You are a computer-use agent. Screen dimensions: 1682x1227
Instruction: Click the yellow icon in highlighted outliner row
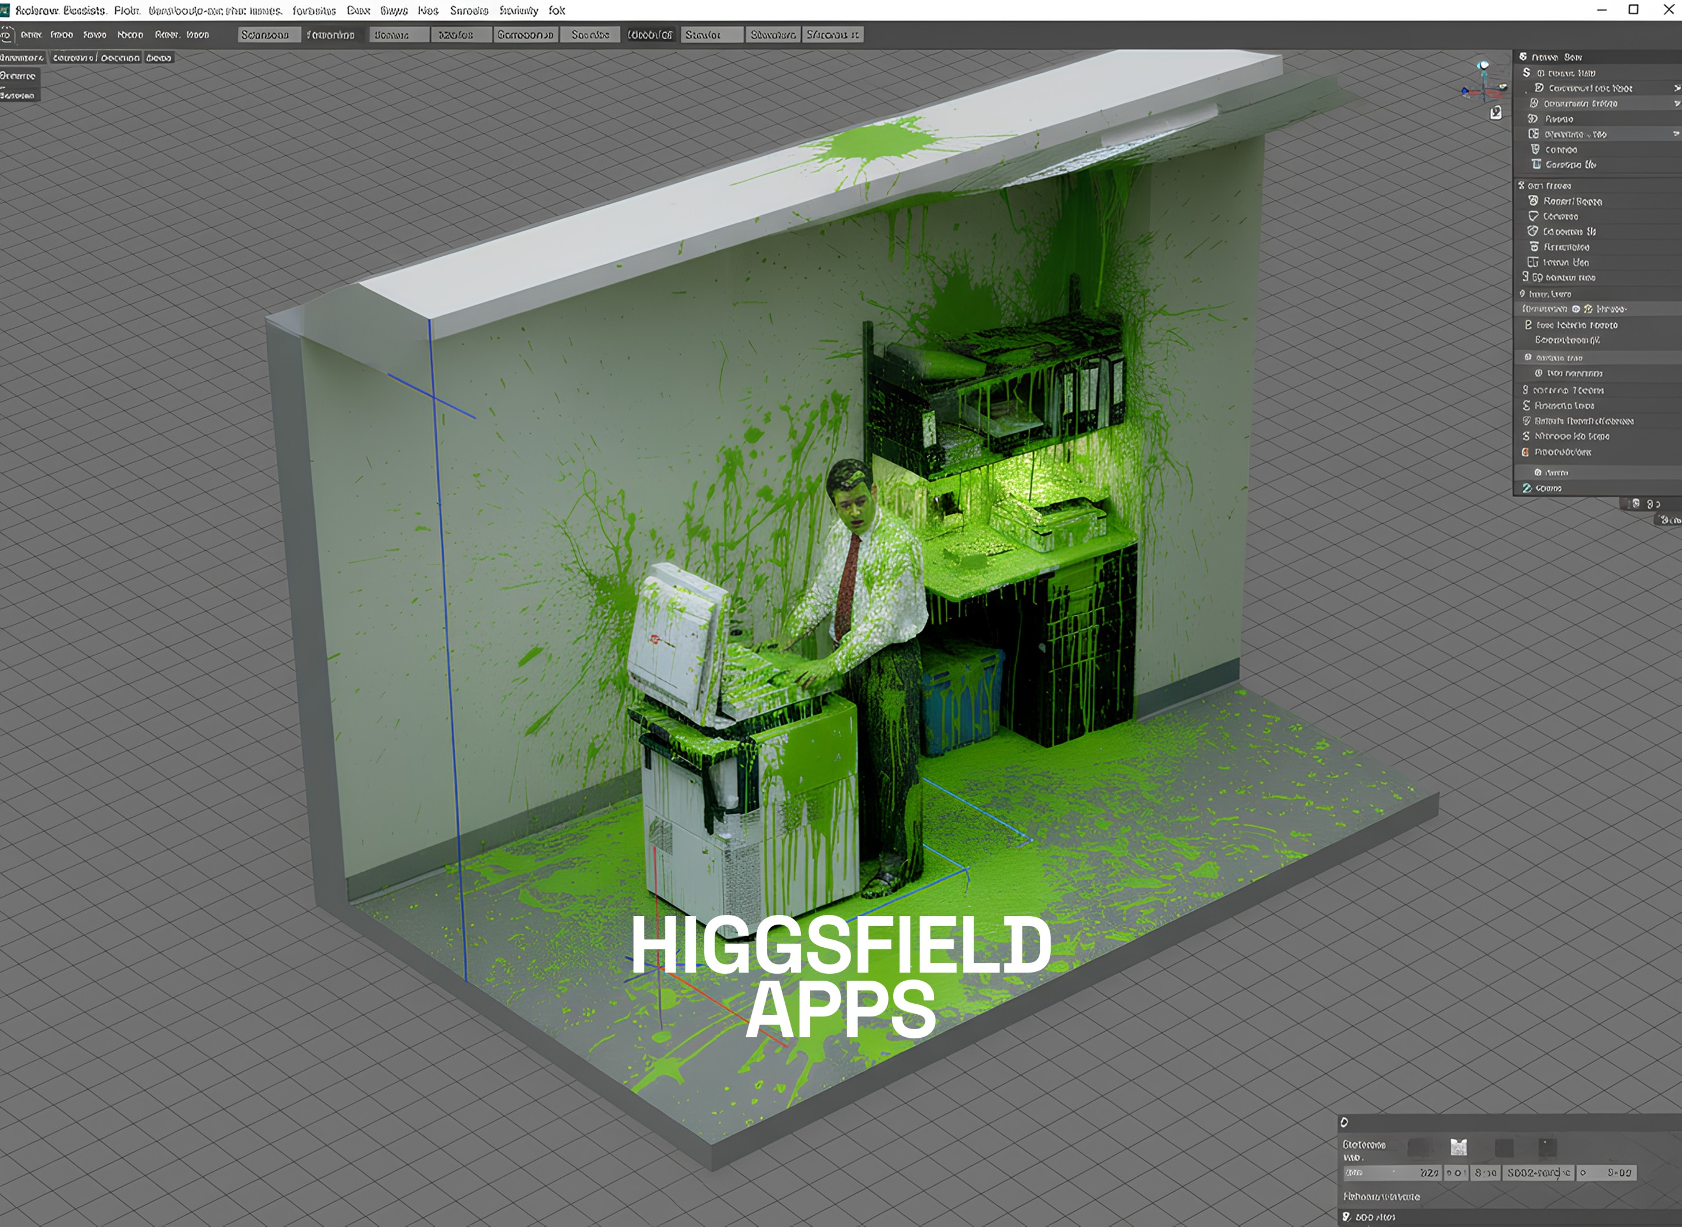(x=1587, y=309)
